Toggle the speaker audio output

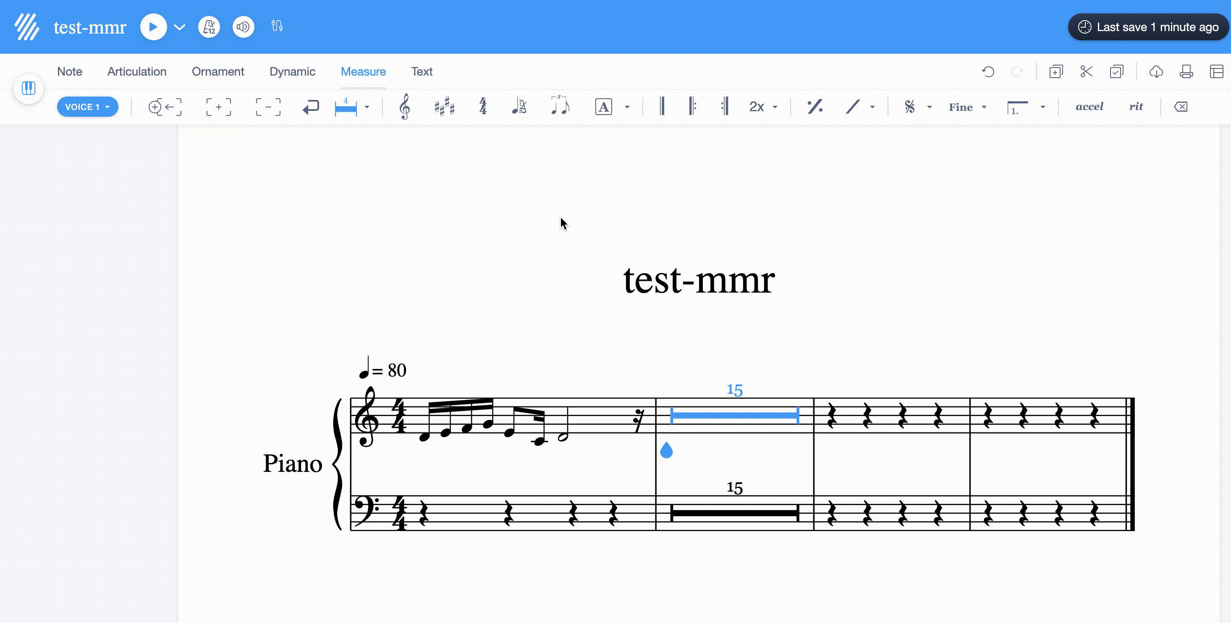coord(243,27)
